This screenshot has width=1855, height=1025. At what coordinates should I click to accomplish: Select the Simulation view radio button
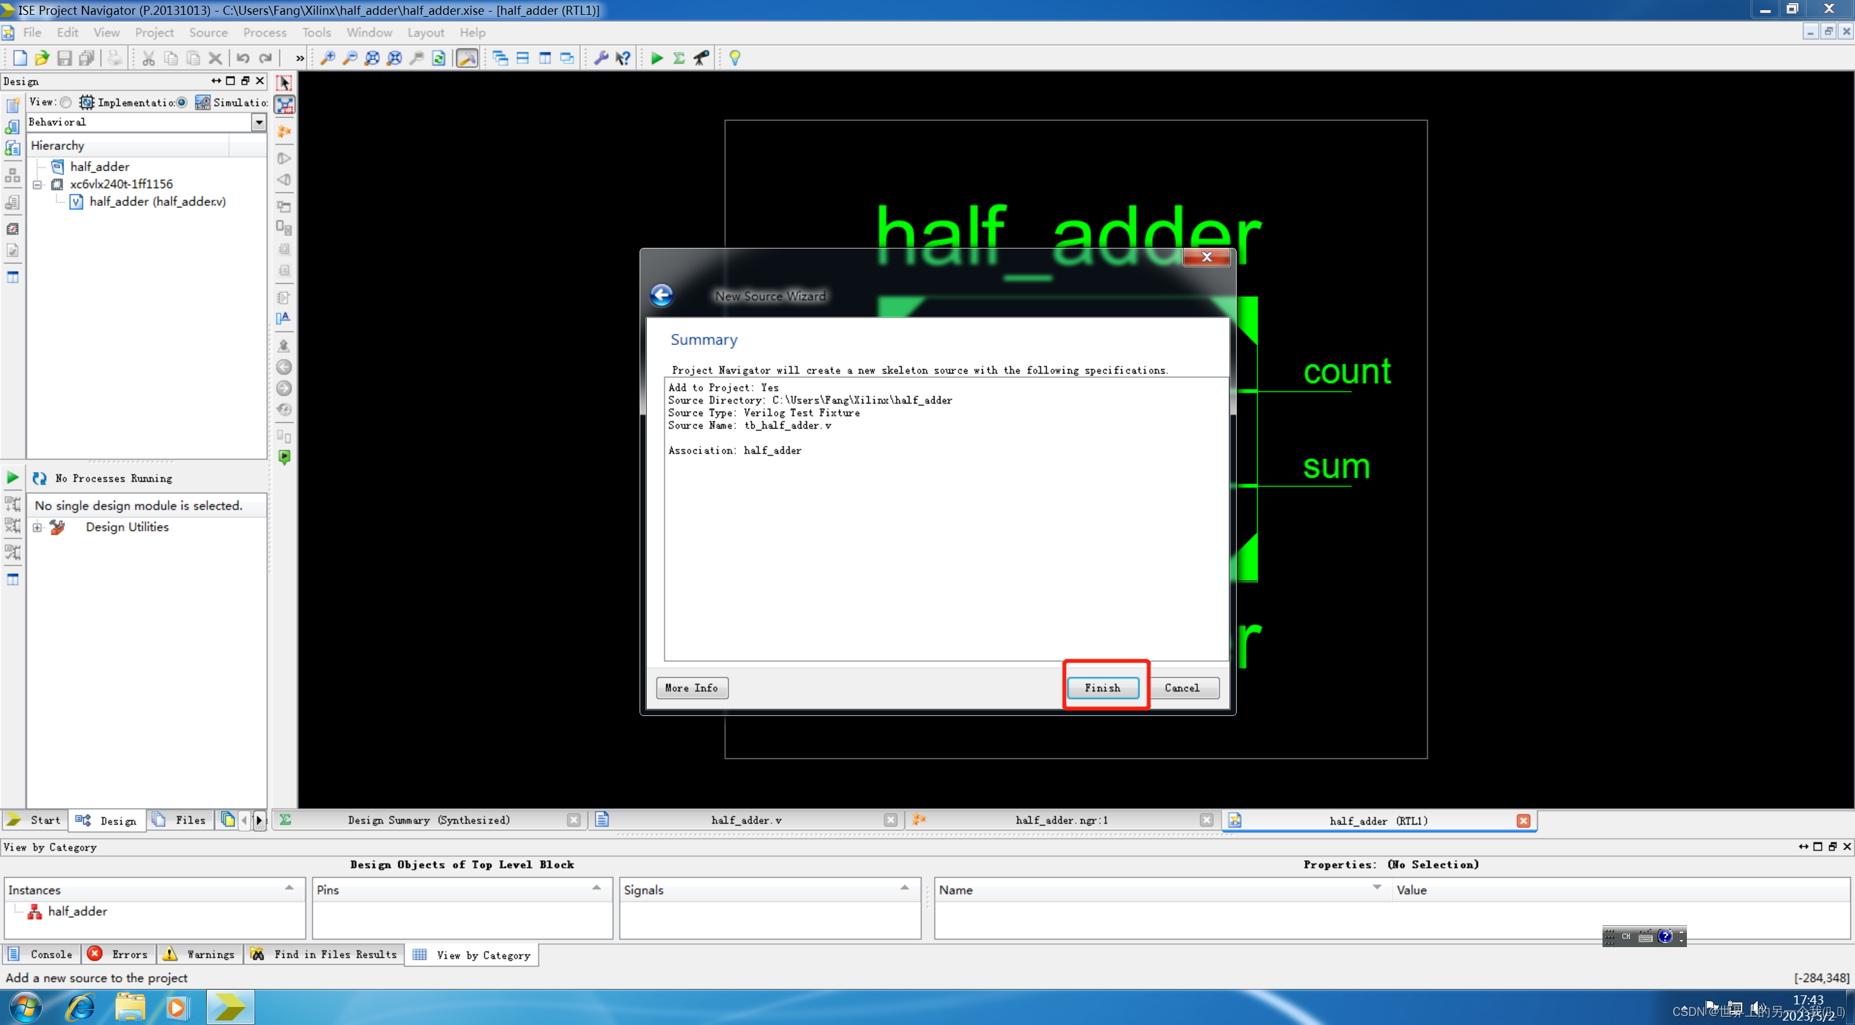pyautogui.click(x=182, y=102)
